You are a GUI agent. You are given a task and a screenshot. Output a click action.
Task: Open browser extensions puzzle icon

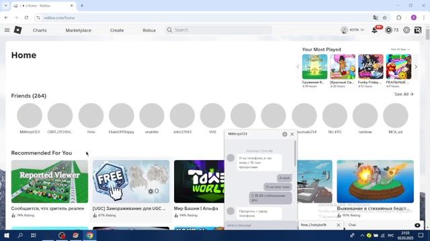pyautogui.click(x=398, y=17)
